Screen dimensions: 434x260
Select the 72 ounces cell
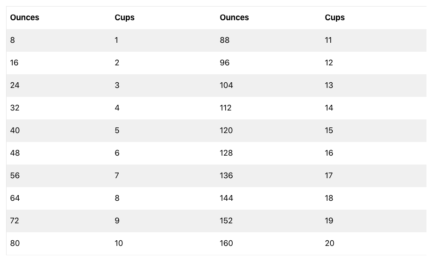[15, 221]
